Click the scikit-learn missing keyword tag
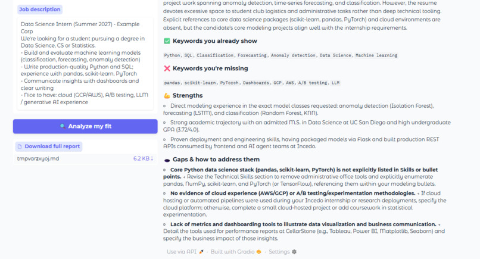 pos(200,83)
